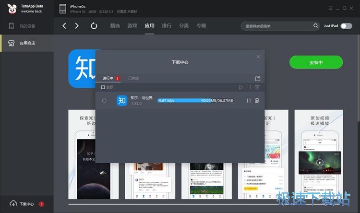Click the 下载中心 dialog title
The width and height of the screenshot is (360, 213).
[180, 62]
